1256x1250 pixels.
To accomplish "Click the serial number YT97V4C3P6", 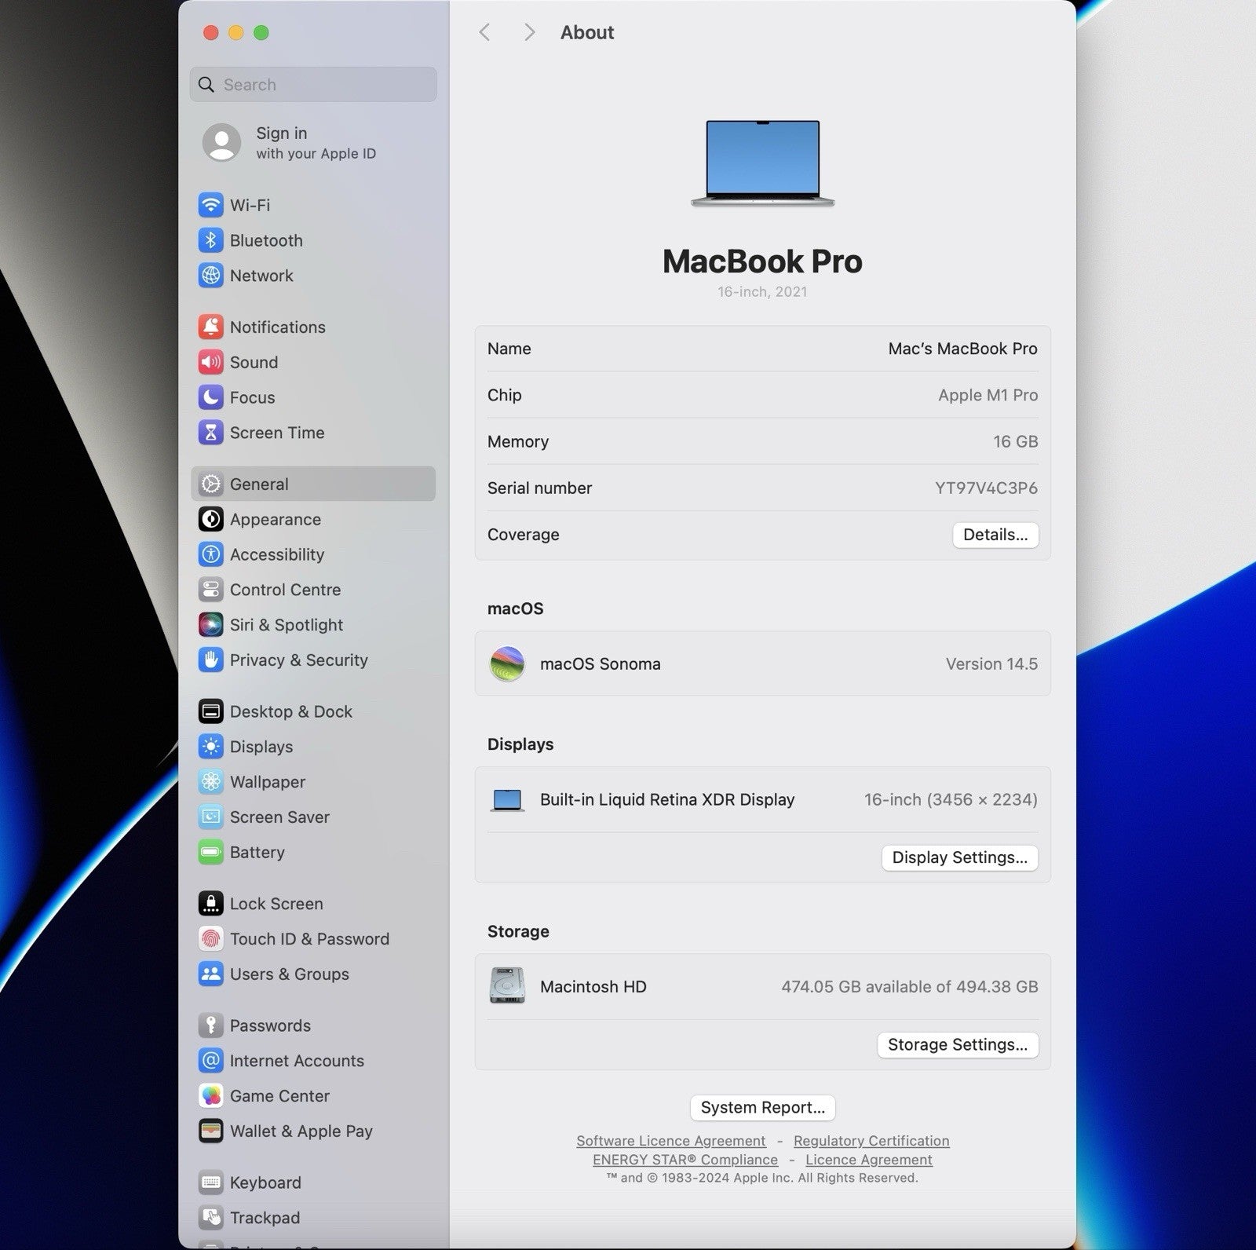I will click(x=986, y=488).
